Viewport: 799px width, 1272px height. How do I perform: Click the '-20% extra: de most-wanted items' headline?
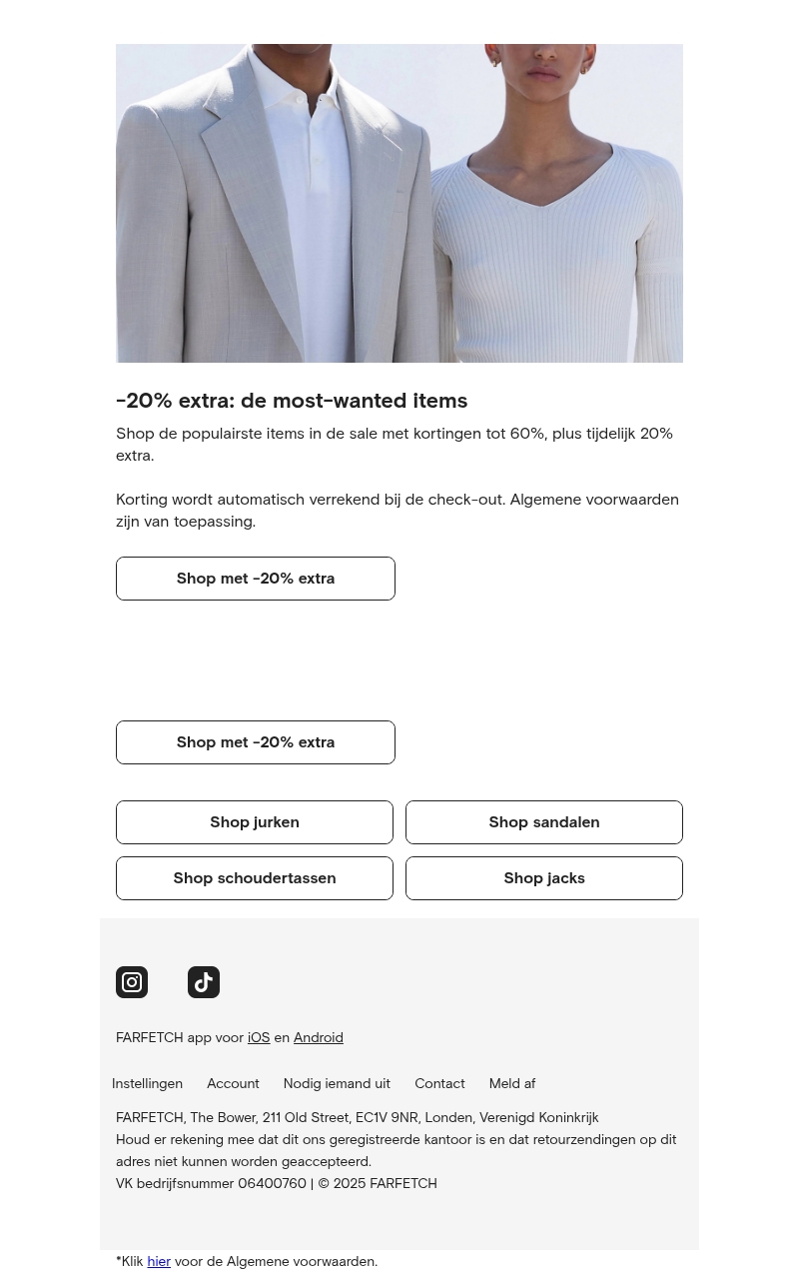tap(292, 400)
